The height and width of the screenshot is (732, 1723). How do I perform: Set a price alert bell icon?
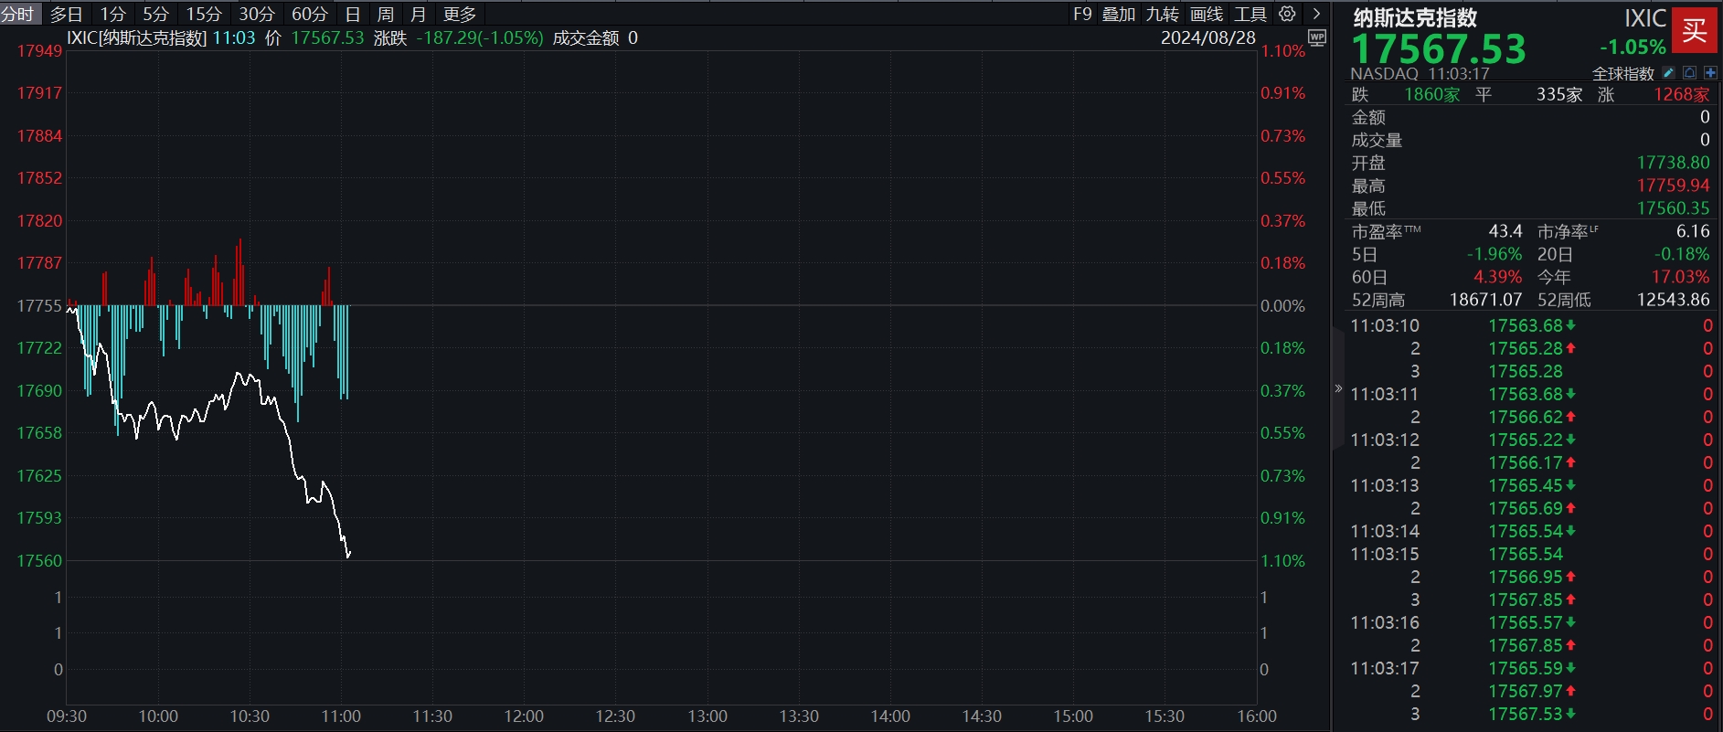click(1689, 73)
